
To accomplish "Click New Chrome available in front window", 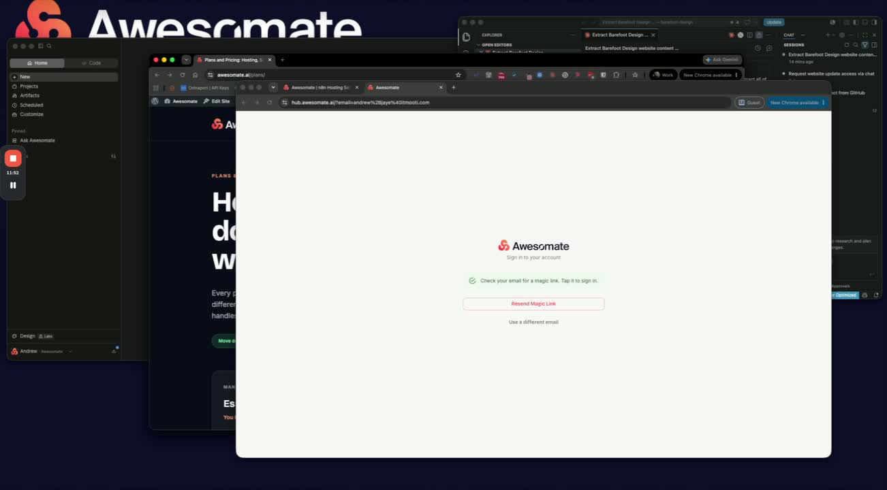I will [x=798, y=103].
